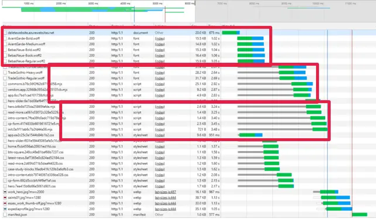The width and height of the screenshot is (376, 220).
Task: Open the work_hero.jpg?mw=2000 image request
Action: coord(26,192)
